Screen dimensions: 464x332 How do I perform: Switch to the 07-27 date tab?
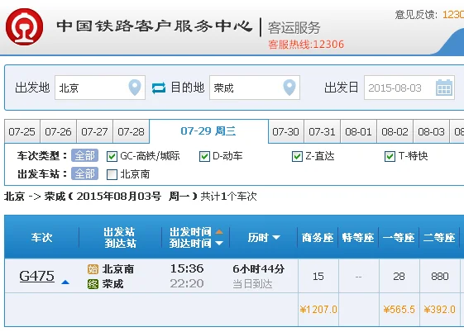pyautogui.click(x=94, y=131)
